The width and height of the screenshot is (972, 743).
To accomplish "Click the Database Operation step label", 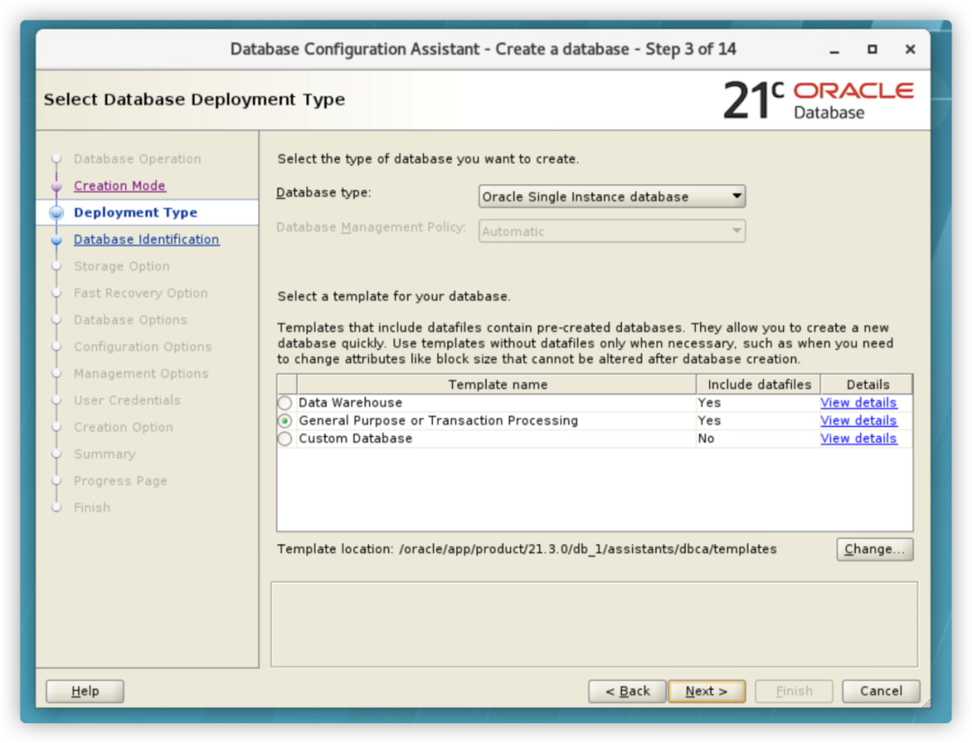I will click(x=137, y=159).
